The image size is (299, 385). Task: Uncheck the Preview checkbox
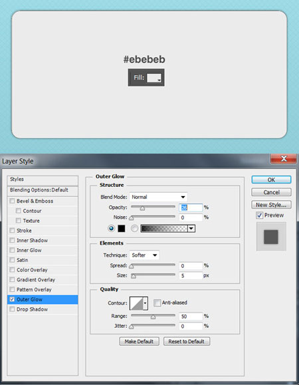260,215
